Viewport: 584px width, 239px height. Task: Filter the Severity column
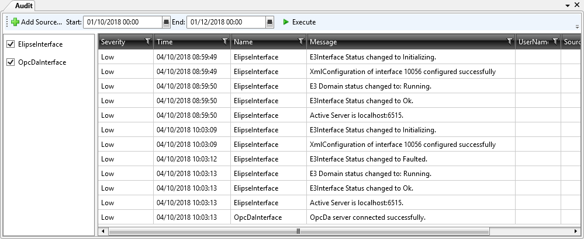[x=147, y=41]
